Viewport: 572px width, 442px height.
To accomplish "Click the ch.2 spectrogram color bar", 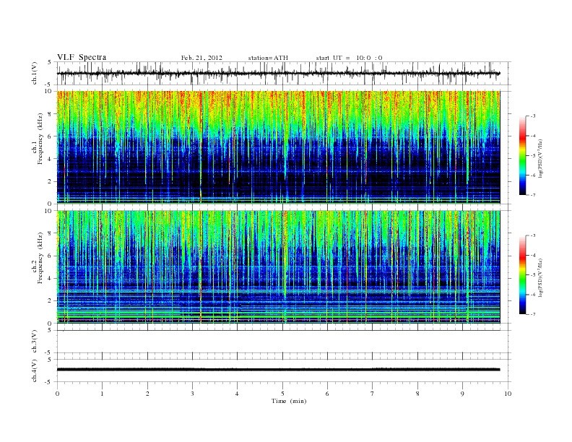I will click(522, 275).
